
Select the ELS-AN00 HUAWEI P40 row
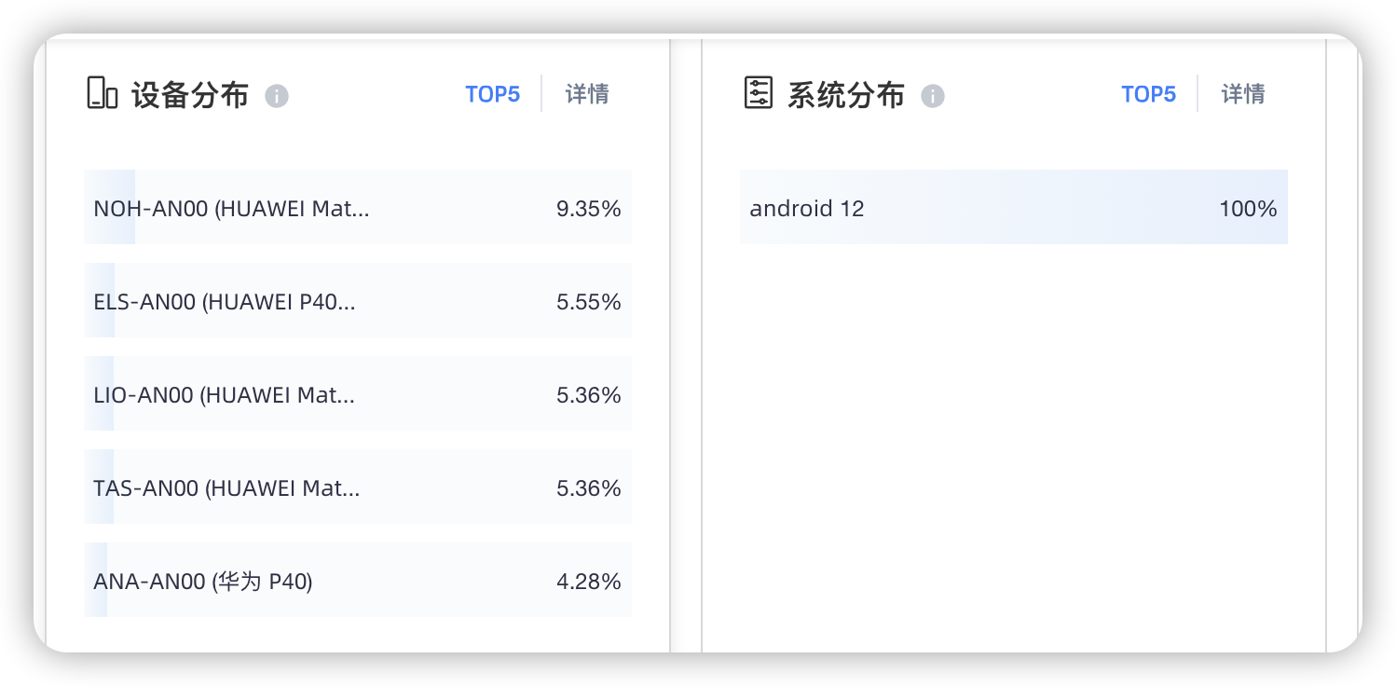point(358,300)
